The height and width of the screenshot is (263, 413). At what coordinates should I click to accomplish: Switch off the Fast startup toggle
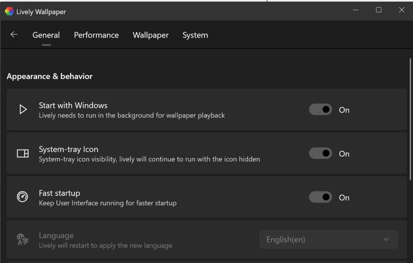[320, 197]
